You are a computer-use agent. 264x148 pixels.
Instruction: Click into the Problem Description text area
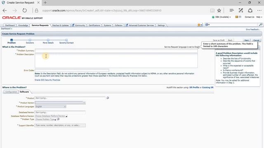(x=116, y=60)
